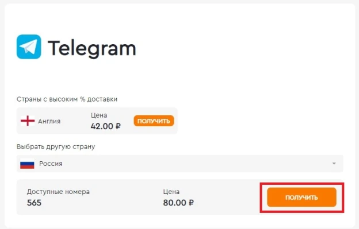Click the England flag icon
This screenshot has height=229, width=359.
(28, 121)
